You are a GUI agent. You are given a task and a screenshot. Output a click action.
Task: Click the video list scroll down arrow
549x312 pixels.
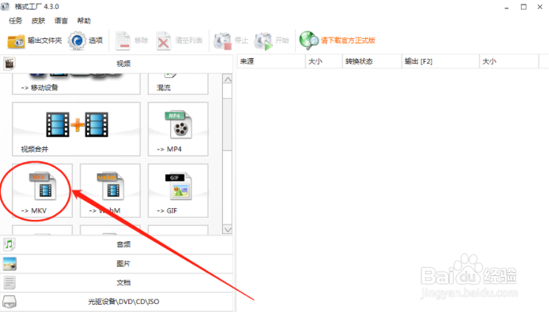pos(227,230)
